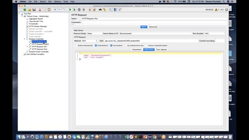Image resolution: width=249 pixels, height=140 pixels.
Task: Click the Path input field
Action: pos(151,41)
